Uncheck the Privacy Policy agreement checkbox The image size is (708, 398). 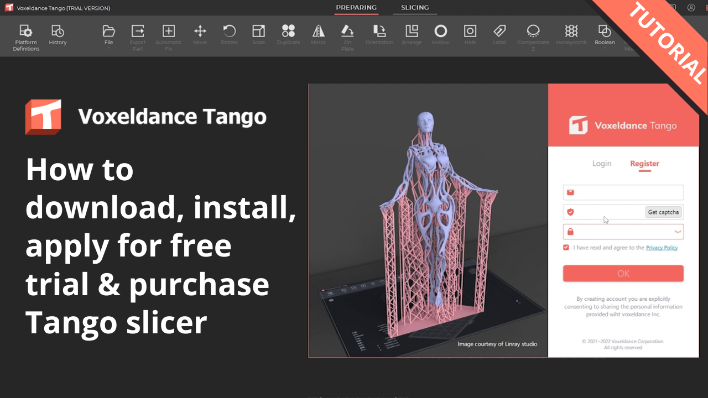click(x=566, y=248)
